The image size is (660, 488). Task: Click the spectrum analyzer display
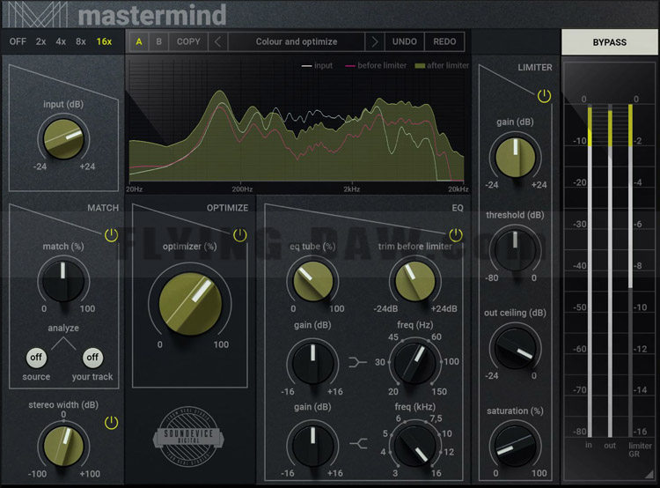[x=298, y=121]
